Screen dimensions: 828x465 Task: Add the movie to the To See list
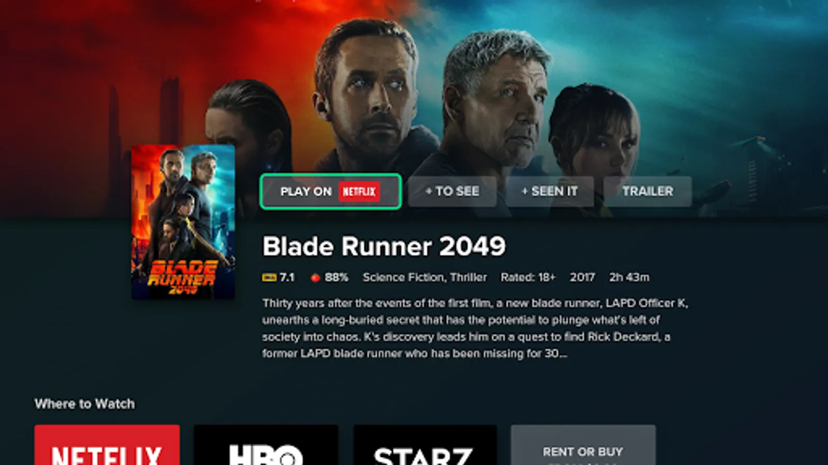pyautogui.click(x=452, y=191)
